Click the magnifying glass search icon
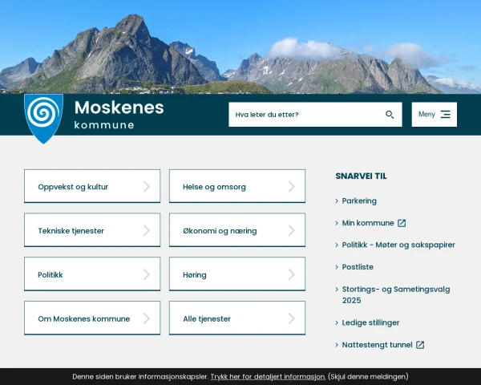Screen dimensions: 481x385 390,115
